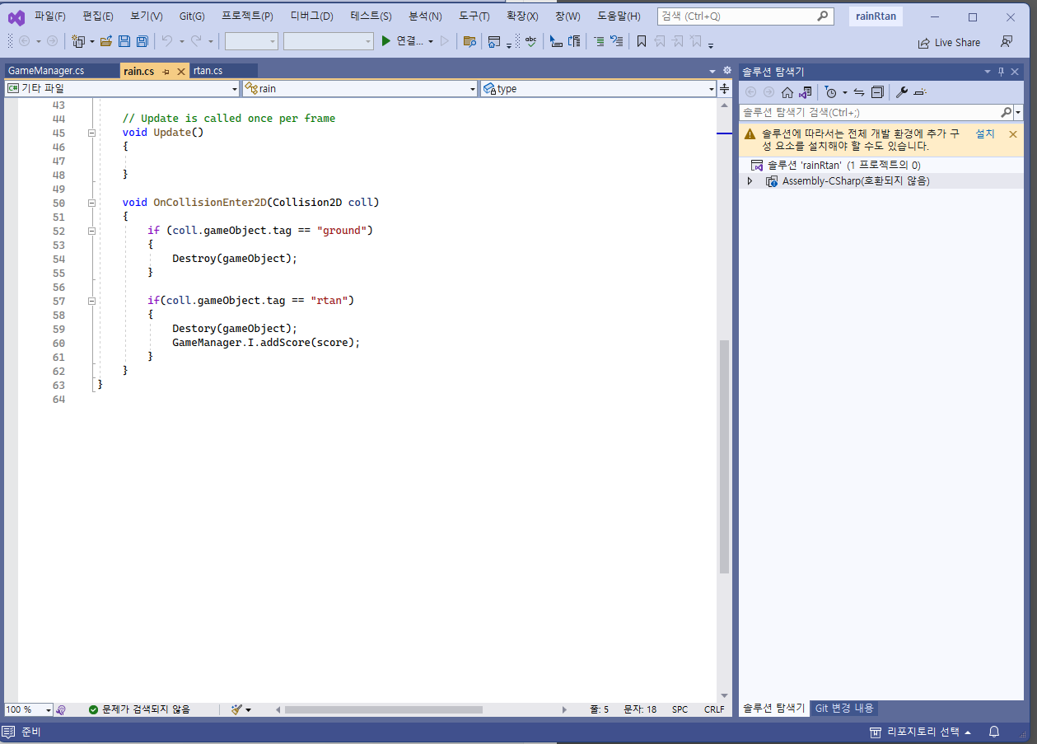Dismiss the yellow install warning bar
The height and width of the screenshot is (744, 1037).
(x=1013, y=133)
